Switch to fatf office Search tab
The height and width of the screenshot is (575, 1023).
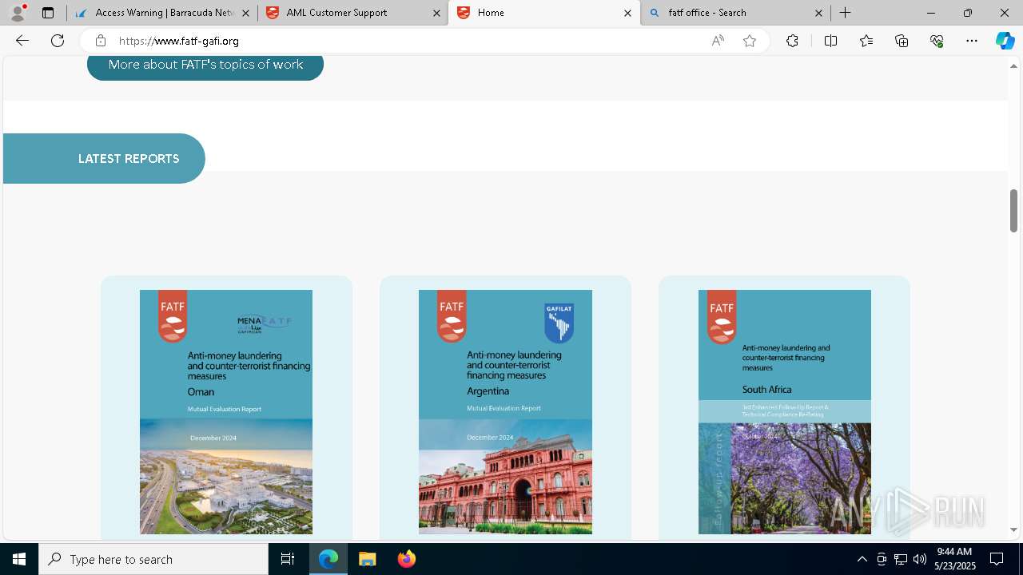click(x=735, y=13)
